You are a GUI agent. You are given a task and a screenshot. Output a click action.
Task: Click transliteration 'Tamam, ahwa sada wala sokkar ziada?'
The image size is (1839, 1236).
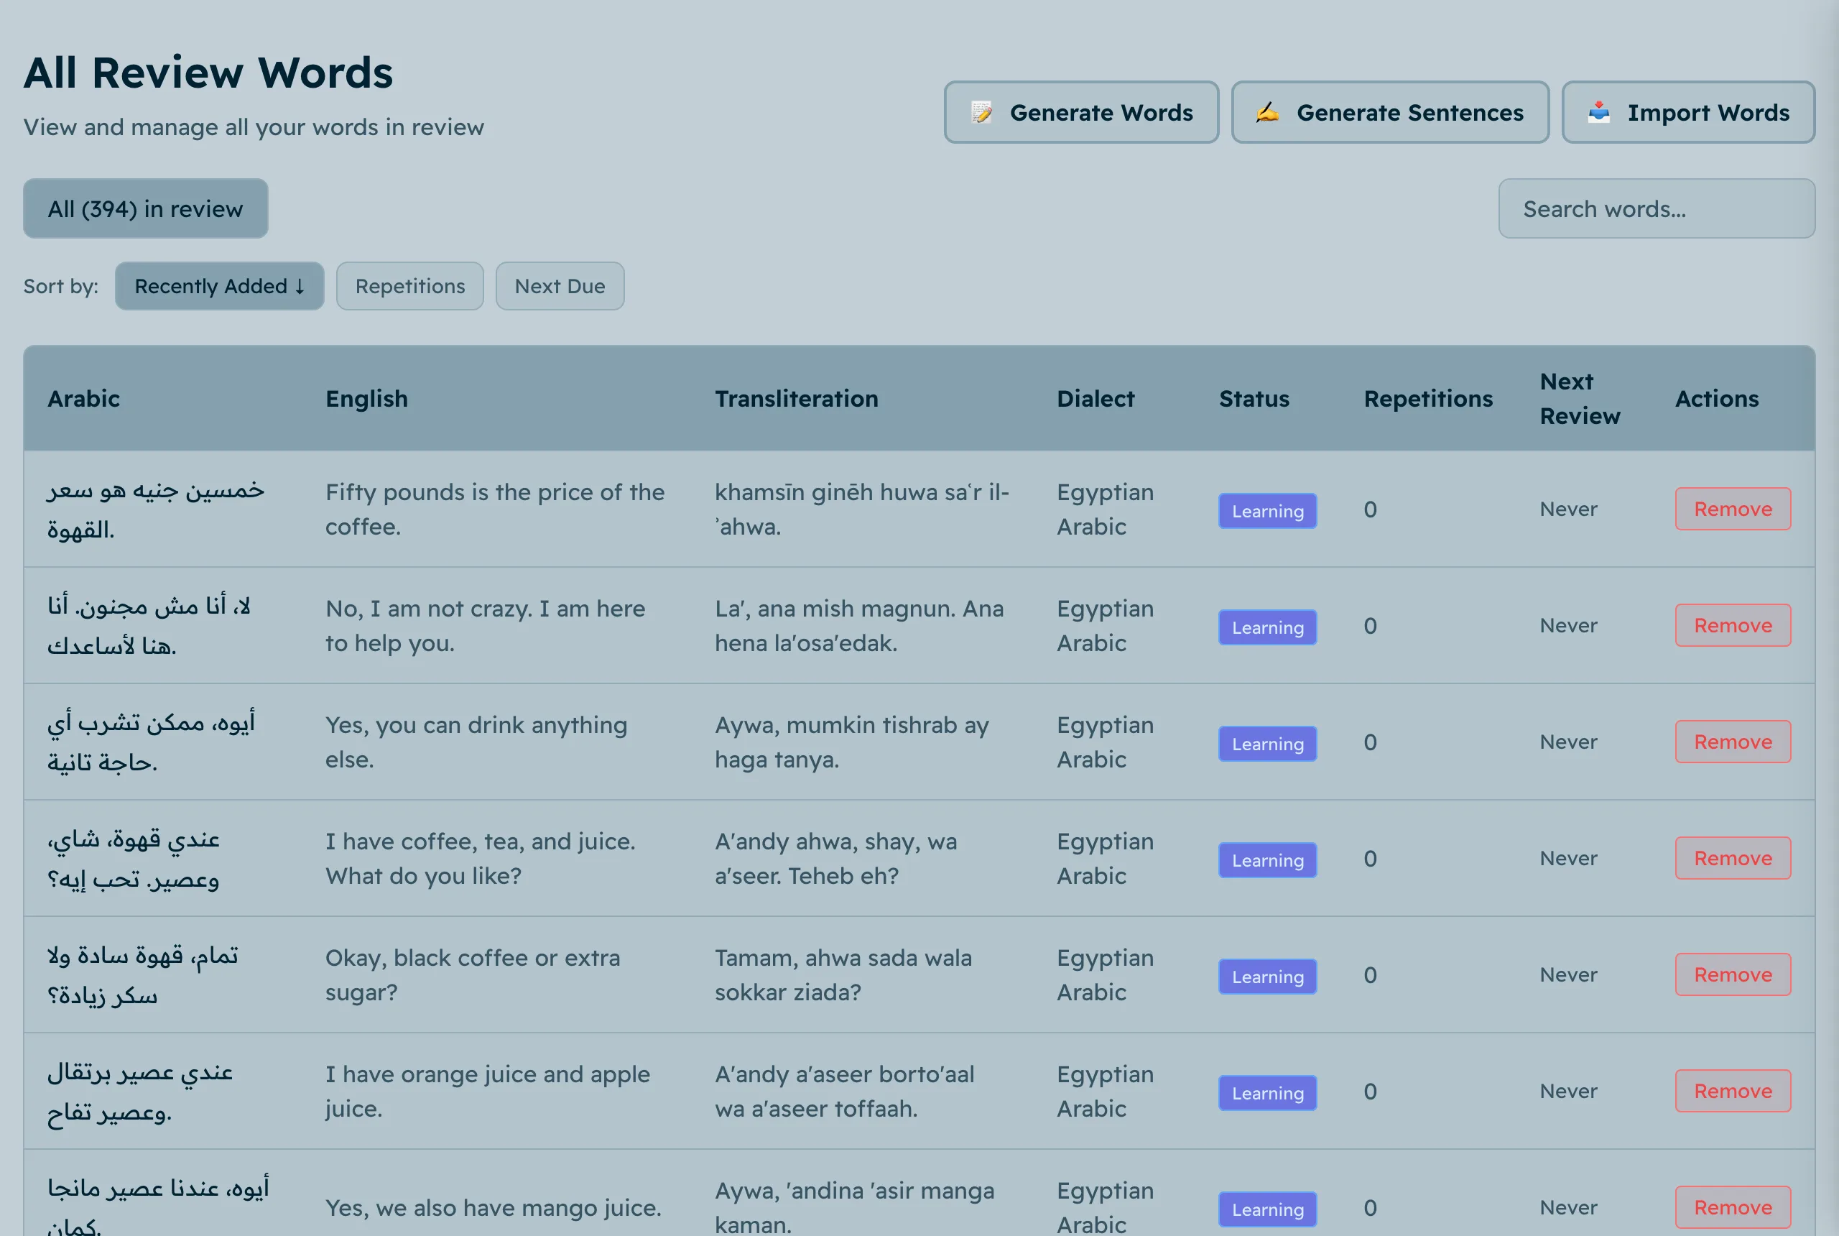point(843,974)
